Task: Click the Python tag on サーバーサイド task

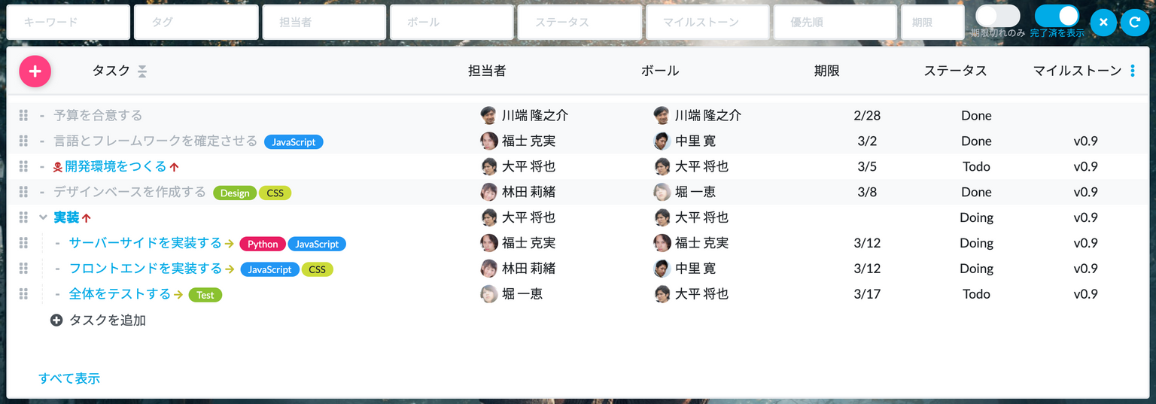Action: coord(263,244)
